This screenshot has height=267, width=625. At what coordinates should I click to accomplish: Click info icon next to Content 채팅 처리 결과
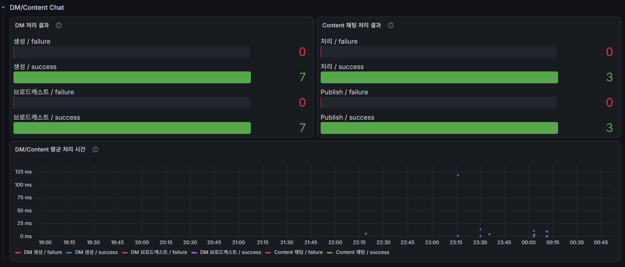(x=391, y=25)
